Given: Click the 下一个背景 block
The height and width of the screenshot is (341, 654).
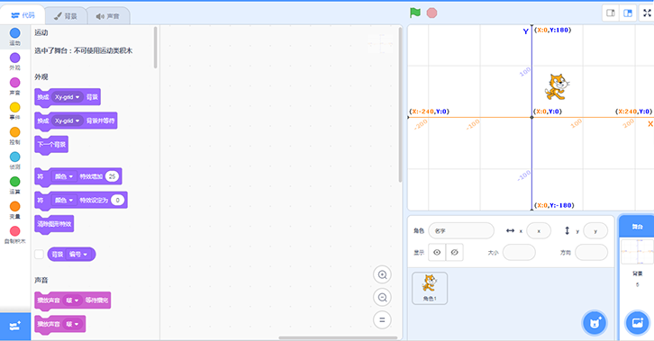Looking at the screenshot, I should point(51,145).
